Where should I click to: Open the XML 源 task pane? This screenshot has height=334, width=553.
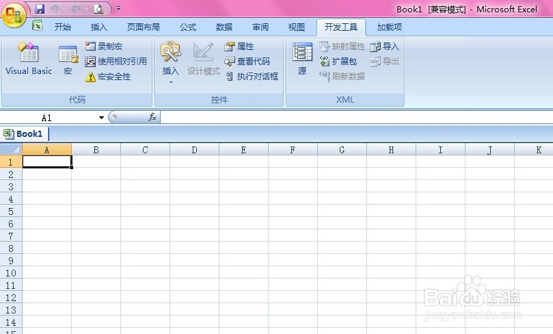click(302, 59)
